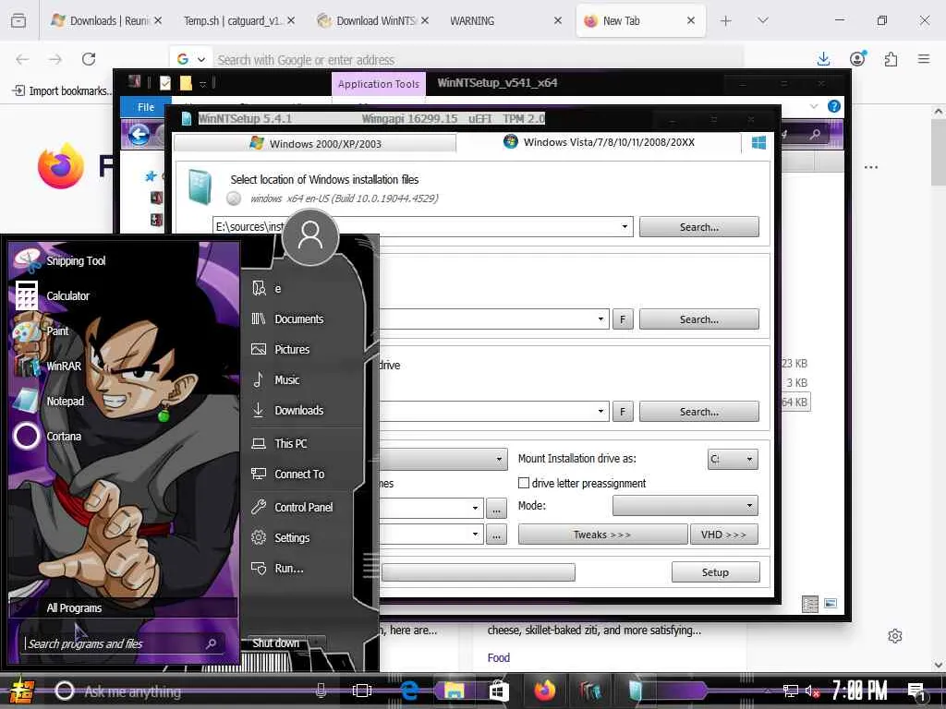This screenshot has width=946, height=709.
Task: Click the Tweaks >>> button
Action: (x=602, y=535)
